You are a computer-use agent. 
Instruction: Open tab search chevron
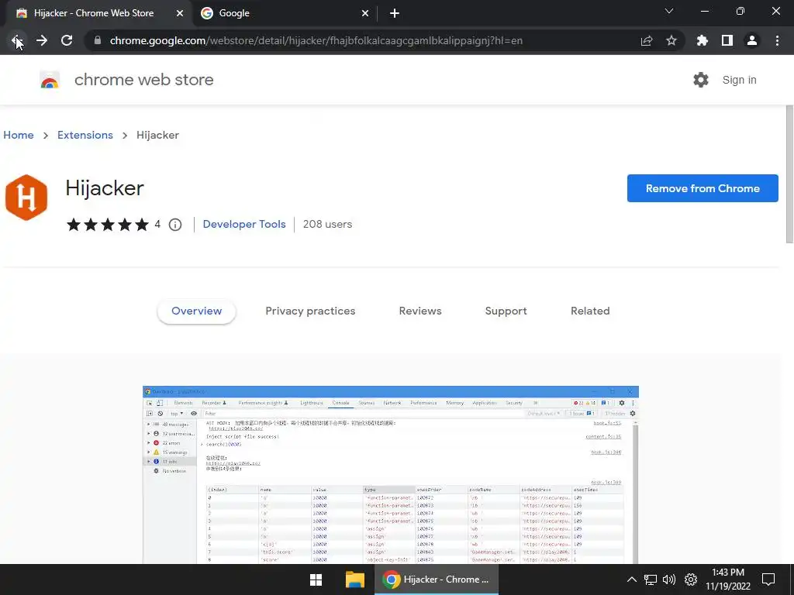pyautogui.click(x=669, y=11)
